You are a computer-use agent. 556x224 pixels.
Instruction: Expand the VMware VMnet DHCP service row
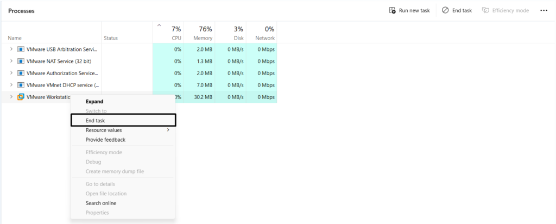11,85
